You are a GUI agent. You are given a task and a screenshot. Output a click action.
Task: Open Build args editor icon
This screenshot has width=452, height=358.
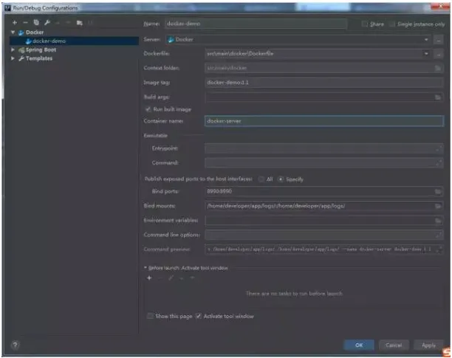[x=438, y=97]
